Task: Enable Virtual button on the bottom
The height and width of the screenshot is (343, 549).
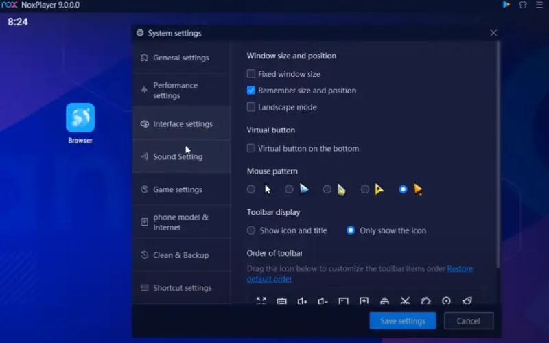Action: 250,148
